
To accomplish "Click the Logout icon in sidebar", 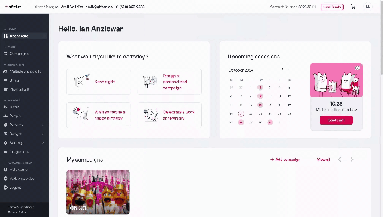I will click(5, 188).
